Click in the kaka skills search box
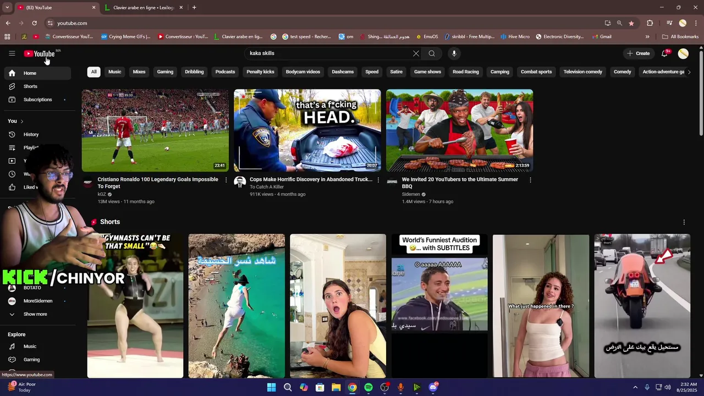The height and width of the screenshot is (396, 704). pyautogui.click(x=328, y=53)
